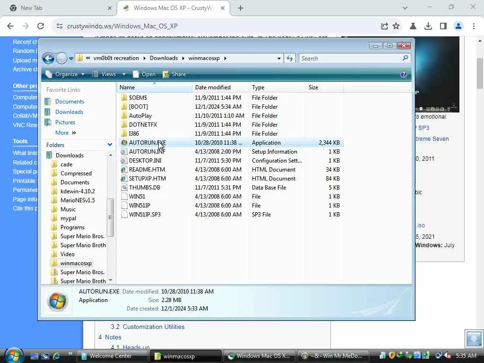Select the DOTNETFX folder icon
The height and width of the screenshot is (363, 484).
124,125
